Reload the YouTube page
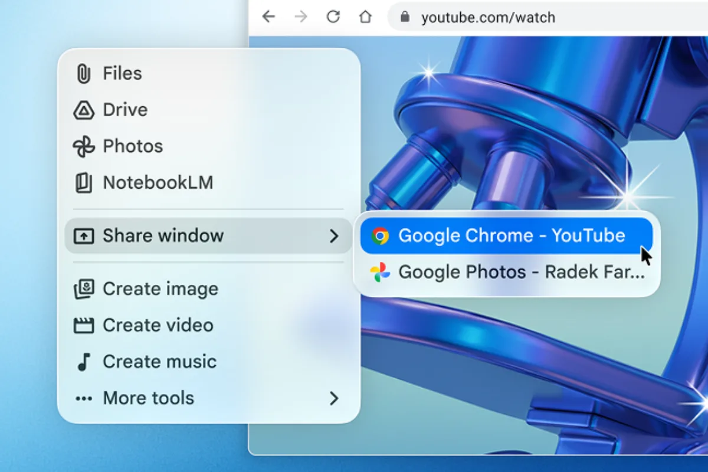 (333, 17)
